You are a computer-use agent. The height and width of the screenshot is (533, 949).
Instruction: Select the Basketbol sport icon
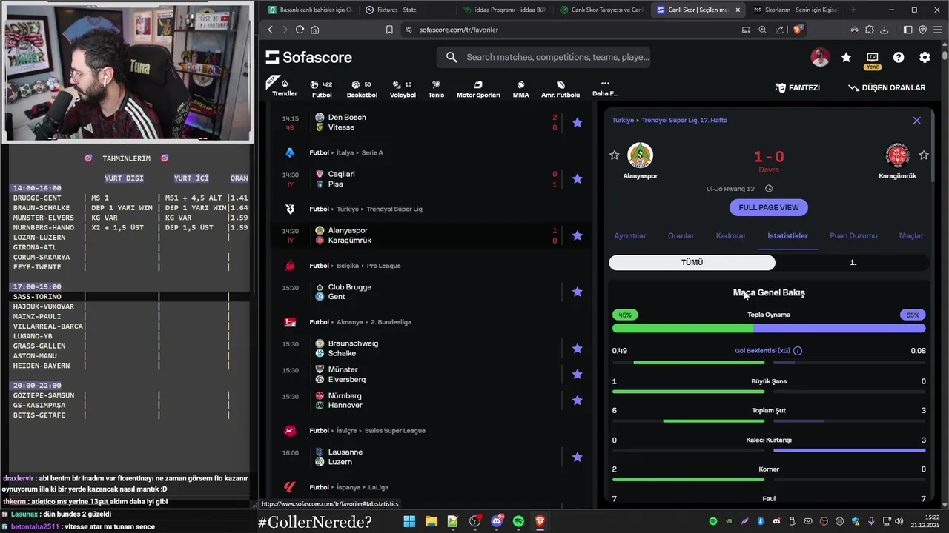point(362,89)
